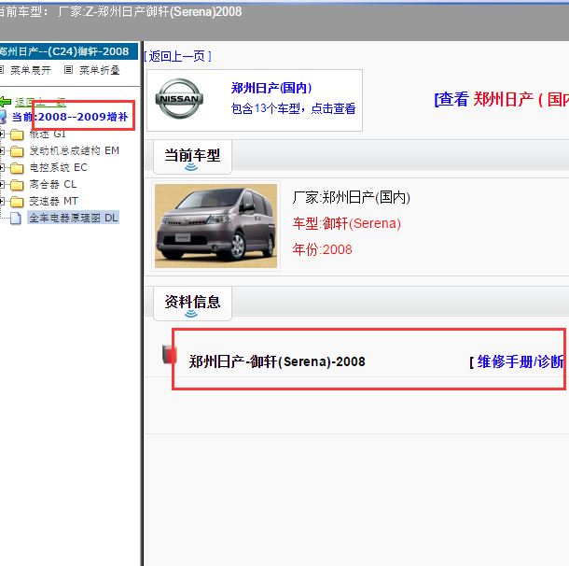Click the computer icon beside 当前:2008--2009增补
This screenshot has width=569, height=566.
3,117
